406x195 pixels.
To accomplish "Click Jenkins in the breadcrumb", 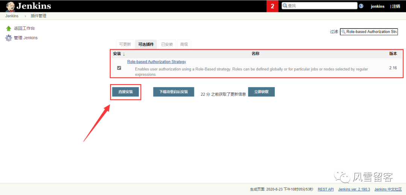I will [x=12, y=16].
